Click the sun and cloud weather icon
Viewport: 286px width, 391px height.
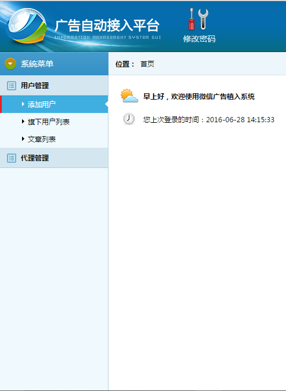tap(129, 96)
